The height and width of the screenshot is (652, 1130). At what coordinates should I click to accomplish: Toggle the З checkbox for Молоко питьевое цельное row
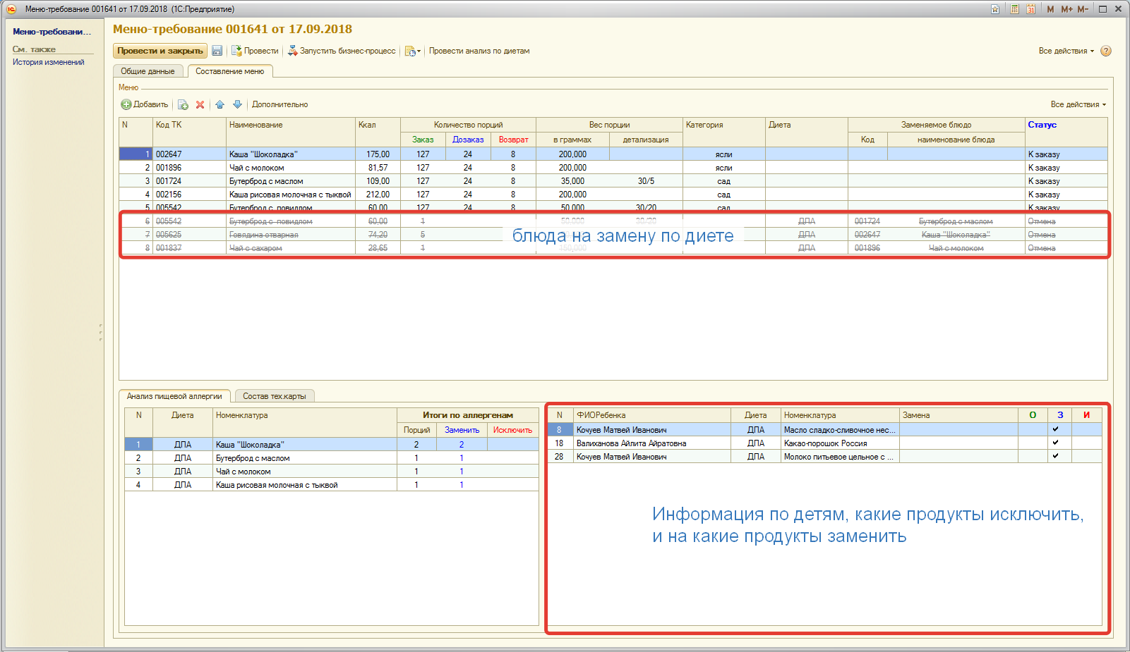(1055, 456)
